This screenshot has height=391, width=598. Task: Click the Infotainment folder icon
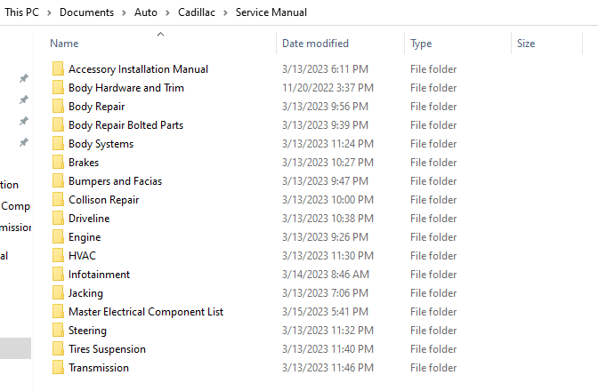click(58, 274)
